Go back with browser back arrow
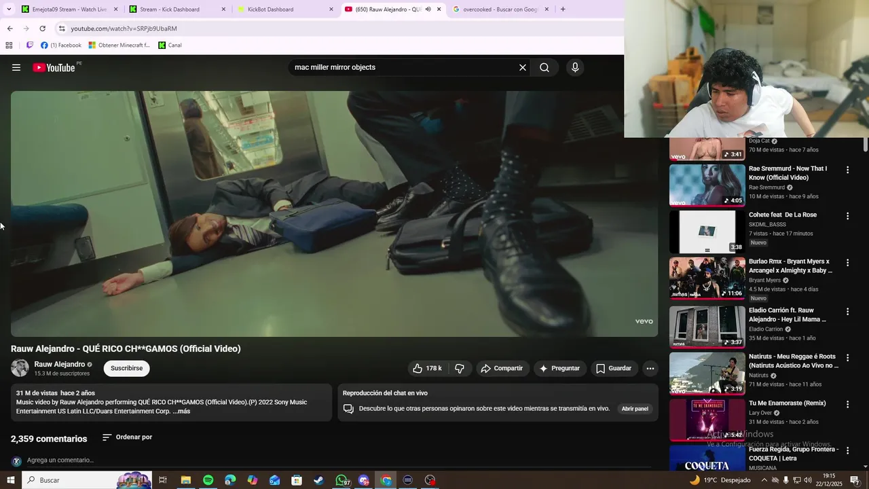The height and width of the screenshot is (489, 869). coord(10,29)
